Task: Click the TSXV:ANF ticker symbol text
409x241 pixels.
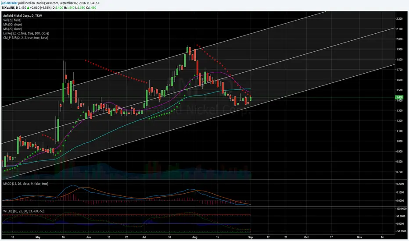Action: point(7,7)
